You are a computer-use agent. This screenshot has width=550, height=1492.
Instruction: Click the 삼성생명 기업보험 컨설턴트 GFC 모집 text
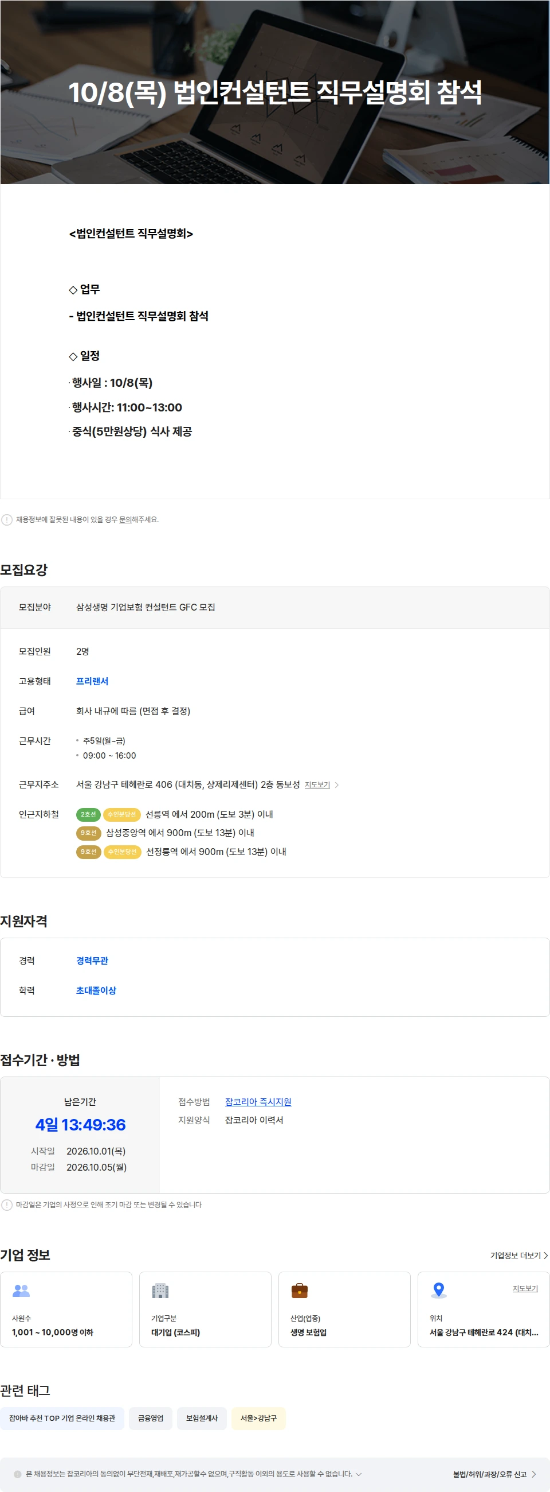[x=146, y=607]
